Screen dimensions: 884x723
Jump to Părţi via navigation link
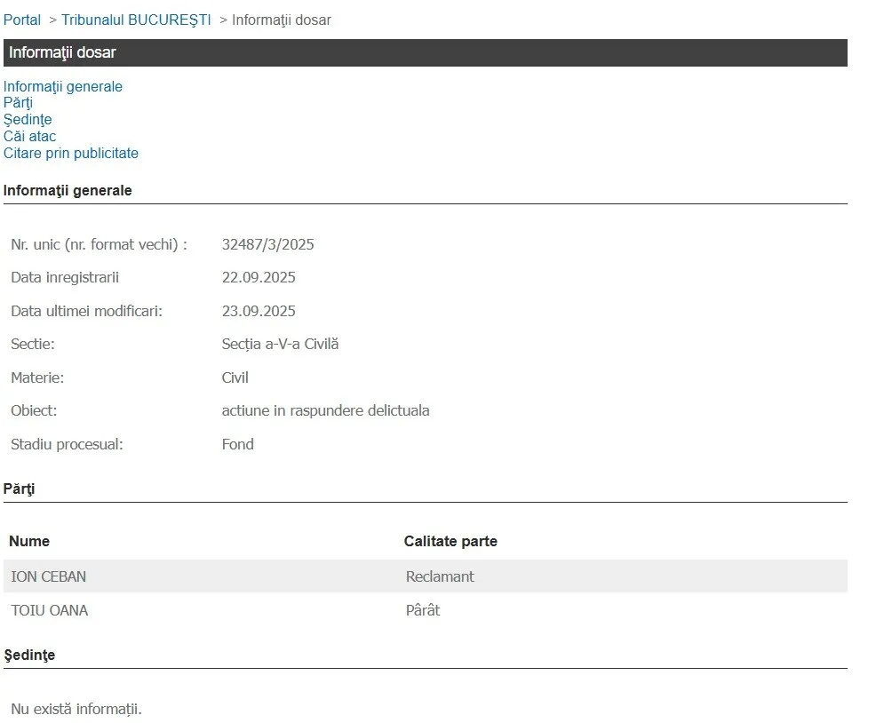(18, 103)
